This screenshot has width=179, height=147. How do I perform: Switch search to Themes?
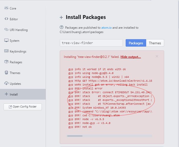(x=155, y=43)
